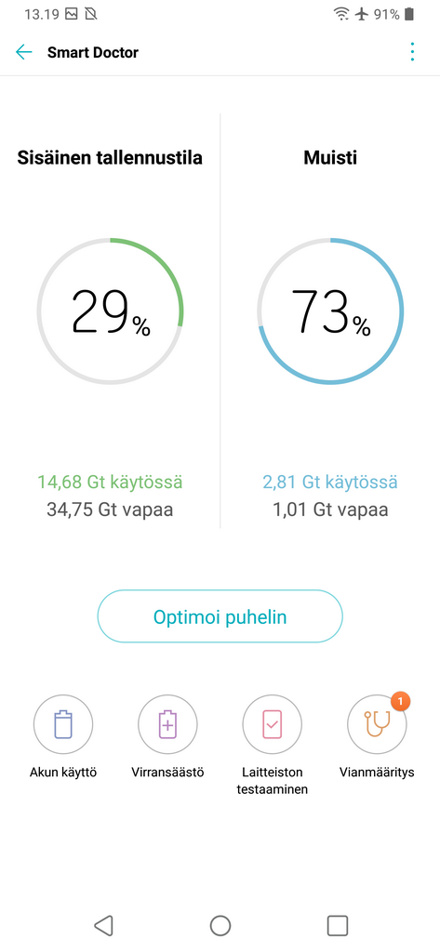The image size is (440, 952).
Task: Tap the 14,68 Gt käytössä text
Action: [110, 483]
